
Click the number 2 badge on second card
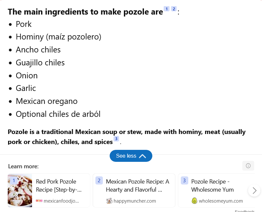(99, 181)
